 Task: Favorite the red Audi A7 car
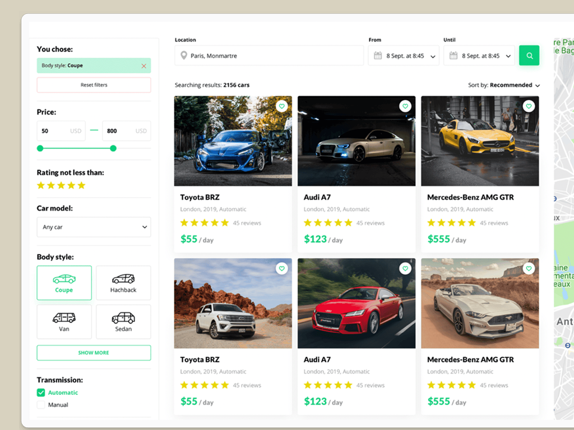click(405, 269)
